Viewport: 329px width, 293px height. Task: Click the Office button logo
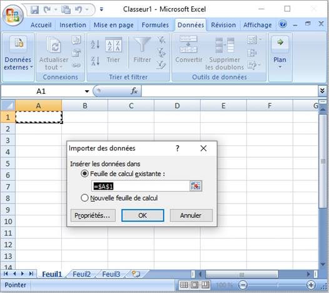click(13, 16)
